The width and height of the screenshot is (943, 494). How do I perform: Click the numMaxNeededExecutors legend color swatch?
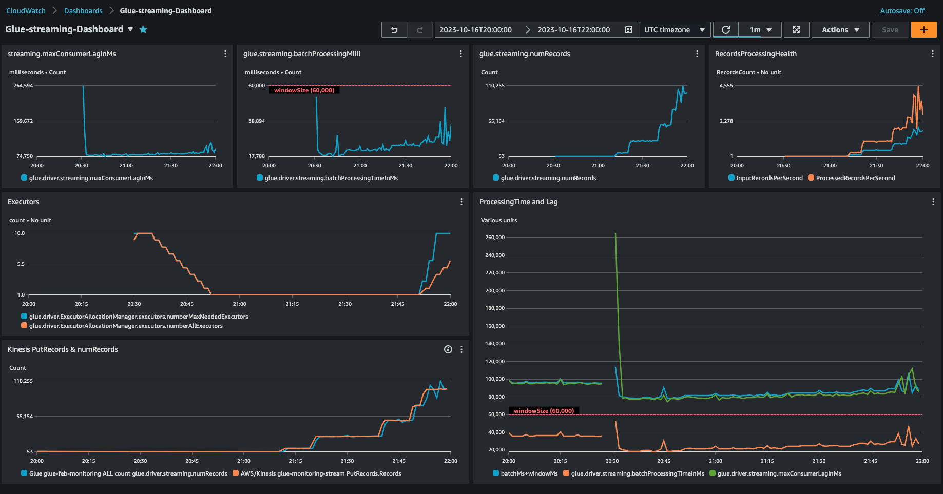point(24,317)
